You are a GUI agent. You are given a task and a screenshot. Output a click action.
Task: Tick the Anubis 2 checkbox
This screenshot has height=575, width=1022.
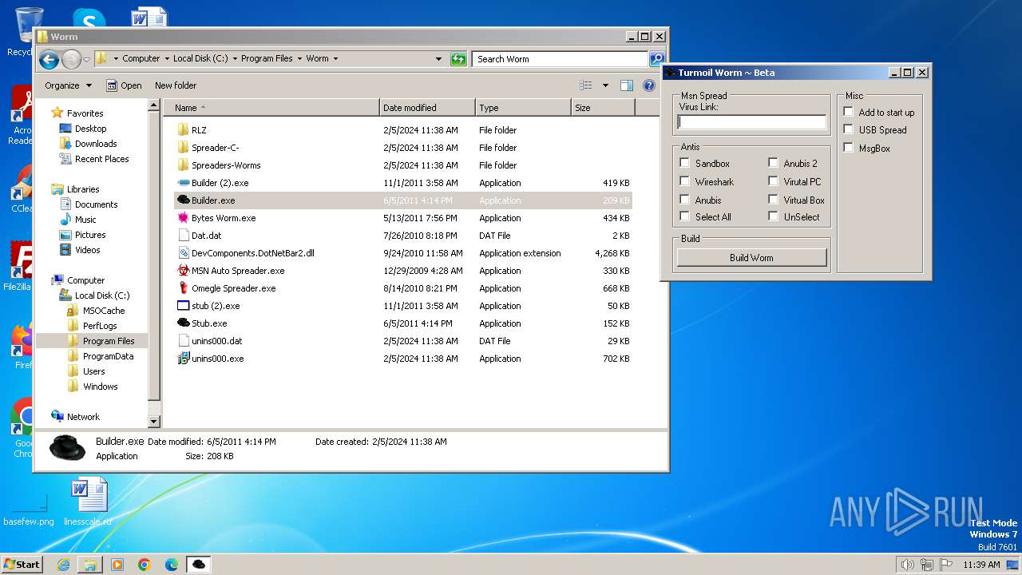(x=773, y=163)
